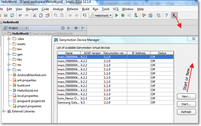
Task: Click the New... button
Action: [x=186, y=97]
